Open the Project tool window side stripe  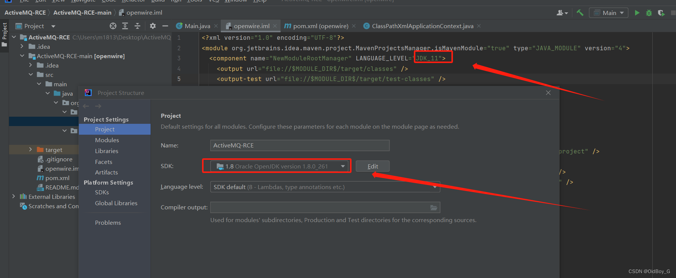click(5, 35)
